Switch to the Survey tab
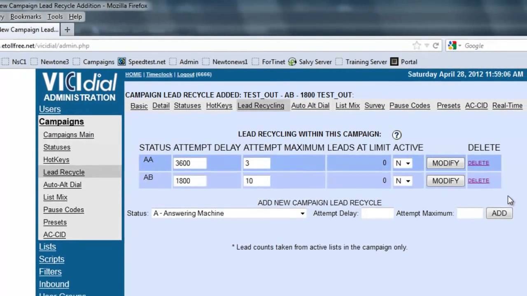The width and height of the screenshot is (527, 296). point(375,106)
